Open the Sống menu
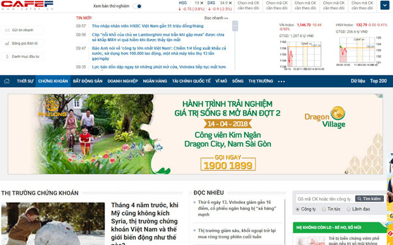 (x=238, y=81)
